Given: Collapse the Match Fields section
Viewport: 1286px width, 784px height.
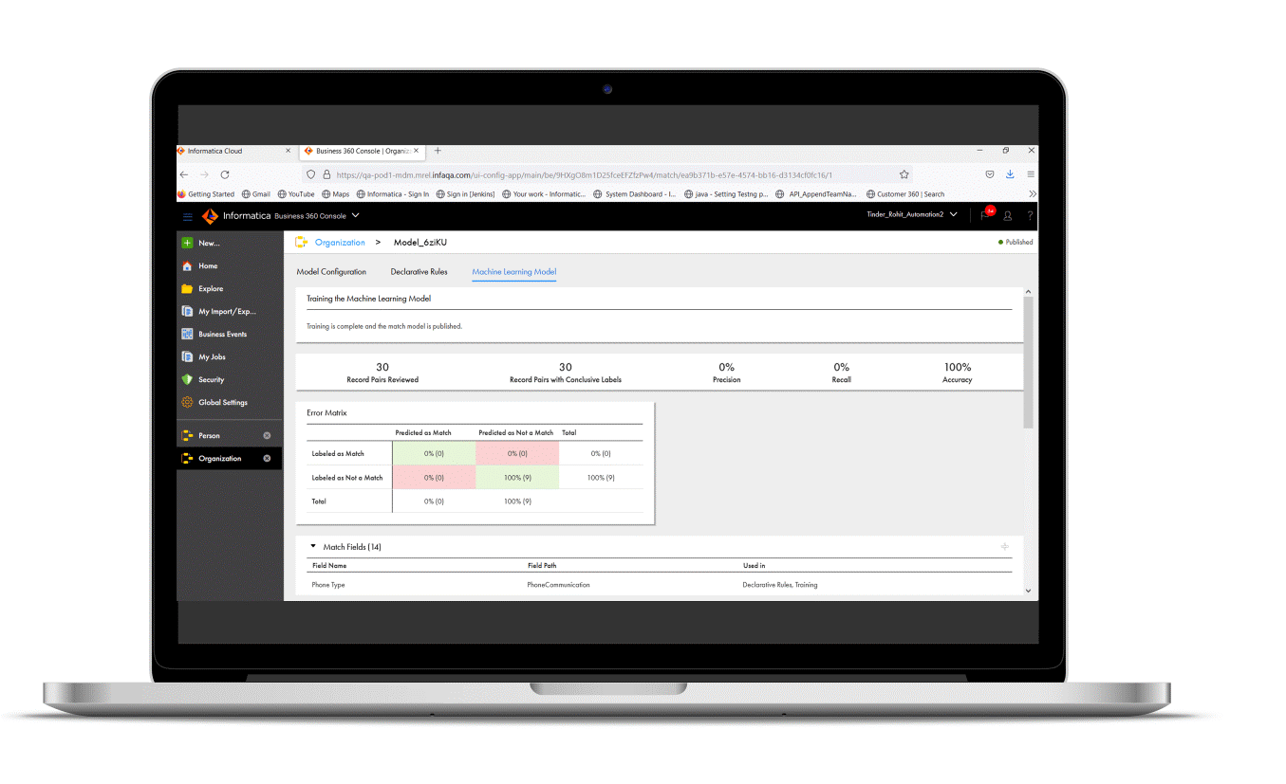Looking at the screenshot, I should 313,547.
